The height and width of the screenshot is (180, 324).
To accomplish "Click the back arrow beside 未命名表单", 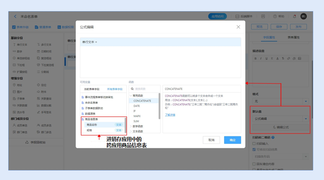I will click(x=15, y=16).
